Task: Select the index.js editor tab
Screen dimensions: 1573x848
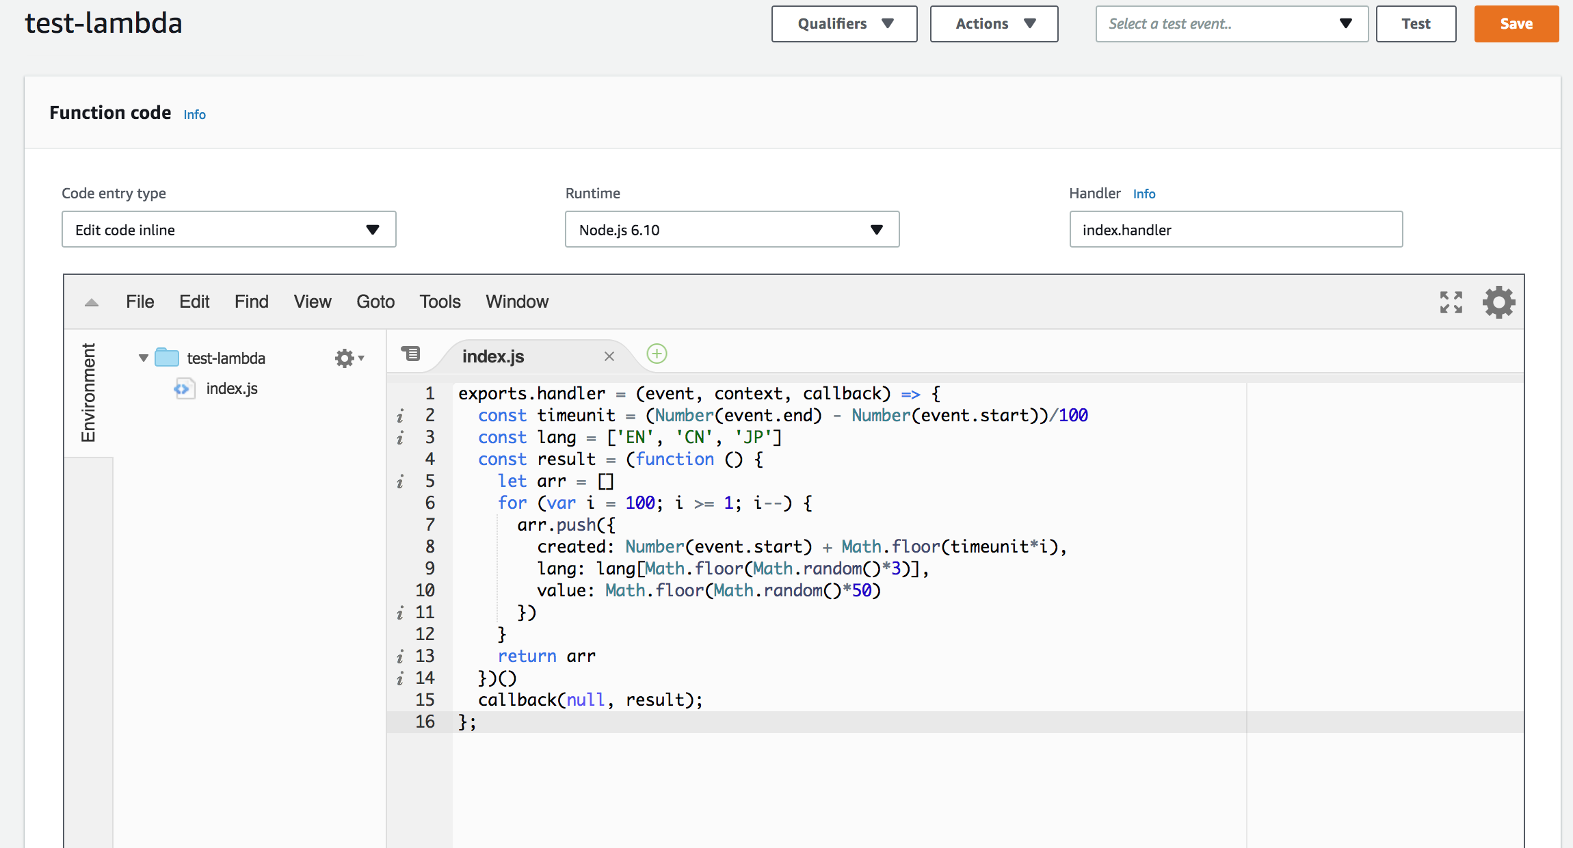Action: pyautogui.click(x=492, y=356)
